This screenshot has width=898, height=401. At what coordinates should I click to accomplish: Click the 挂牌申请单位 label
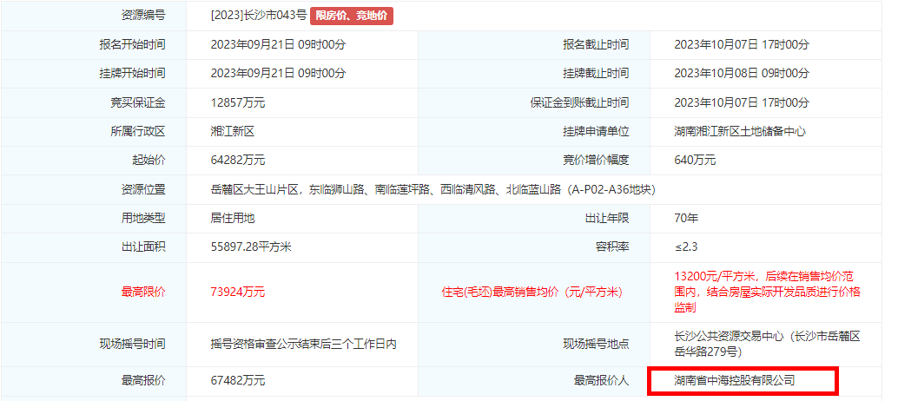[x=596, y=132]
